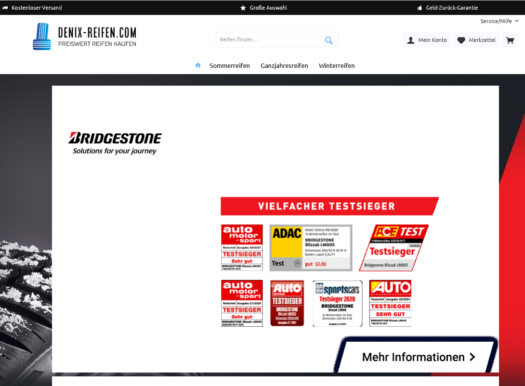The height and width of the screenshot is (386, 525).
Task: Click the Kostenloser Versand text
Action: (37, 8)
